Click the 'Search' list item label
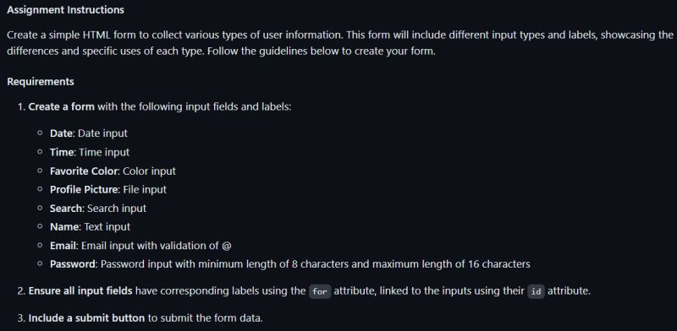 coord(66,209)
